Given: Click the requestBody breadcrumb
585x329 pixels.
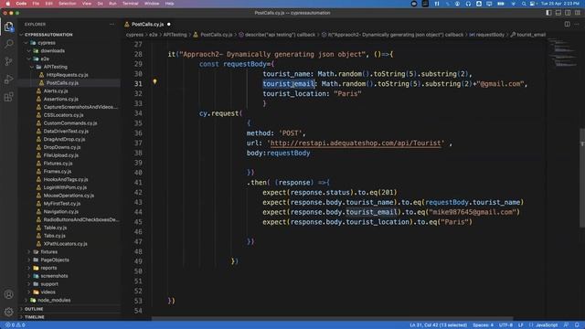Looking at the screenshot, I should 487,35.
